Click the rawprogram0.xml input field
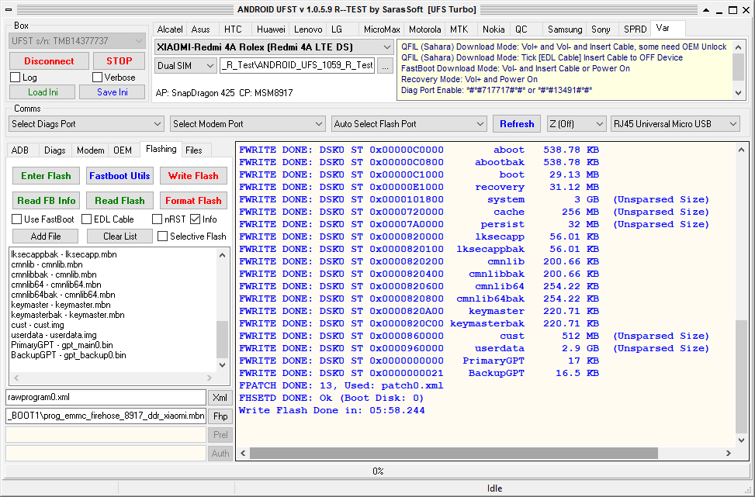755x497 pixels. 106,398
